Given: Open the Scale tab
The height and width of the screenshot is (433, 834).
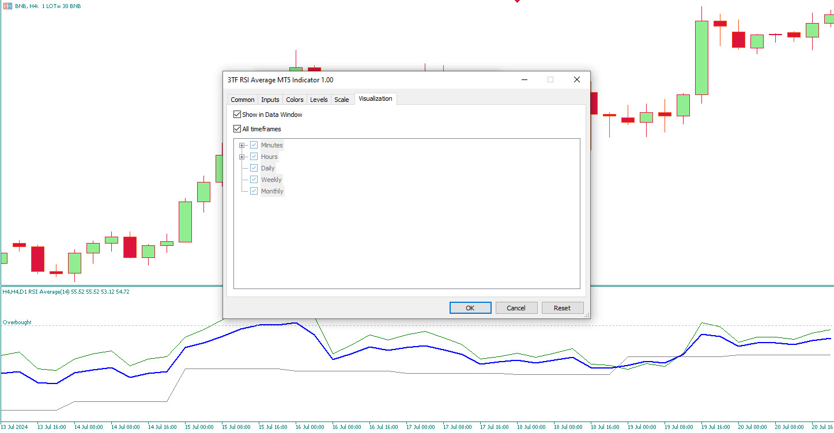Looking at the screenshot, I should click(x=341, y=99).
